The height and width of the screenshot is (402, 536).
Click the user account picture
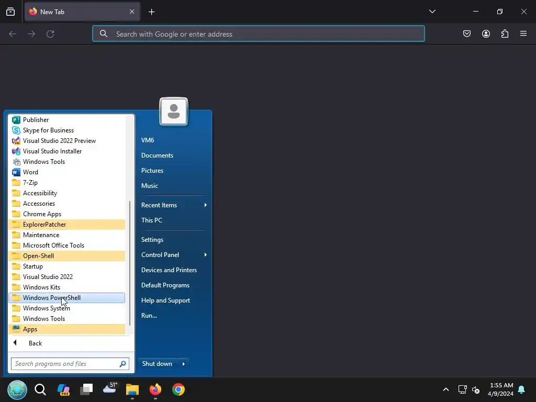(x=174, y=112)
